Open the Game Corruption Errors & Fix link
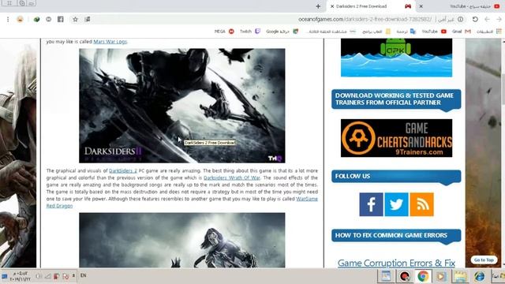 point(396,263)
